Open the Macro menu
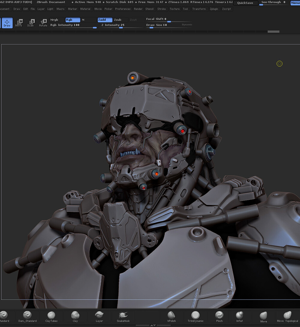Viewport: 300px width, 327px height. coord(61,9)
